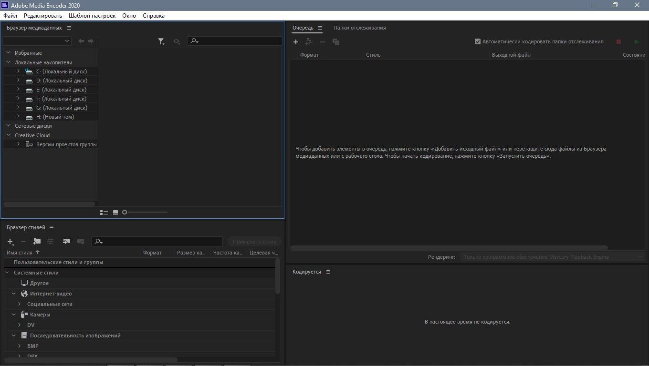Switch Media Browser to list view
Image resolution: width=649 pixels, height=366 pixels.
104,212
